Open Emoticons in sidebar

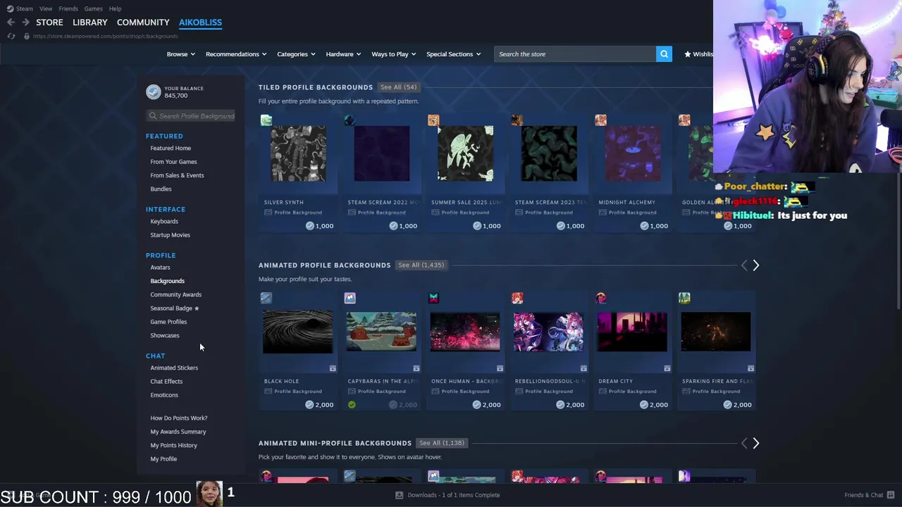(x=164, y=395)
